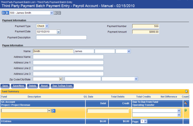Open the Payment Type dropdown
This screenshot has height=126, width=193.
pyautogui.click(x=47, y=26)
